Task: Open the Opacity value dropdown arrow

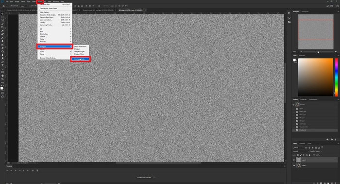Action: point(322,152)
